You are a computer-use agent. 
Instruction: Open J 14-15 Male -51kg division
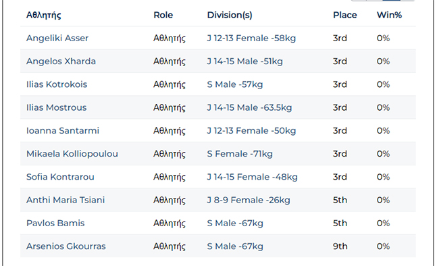(244, 61)
